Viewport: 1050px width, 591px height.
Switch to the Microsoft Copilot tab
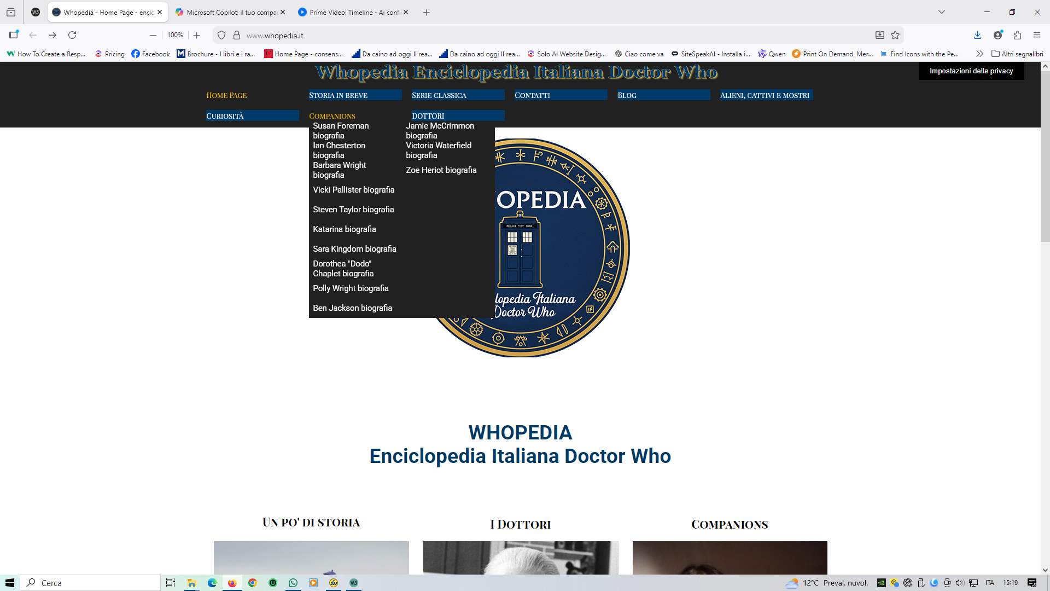pos(230,12)
